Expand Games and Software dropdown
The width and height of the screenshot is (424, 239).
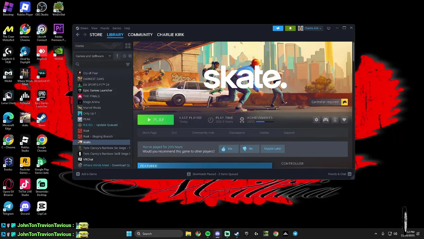click(93, 56)
